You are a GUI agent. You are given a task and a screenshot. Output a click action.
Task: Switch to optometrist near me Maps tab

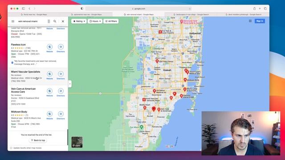click(86, 15)
